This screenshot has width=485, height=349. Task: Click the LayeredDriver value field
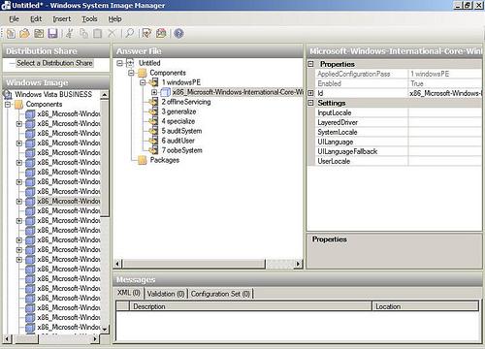(445, 122)
